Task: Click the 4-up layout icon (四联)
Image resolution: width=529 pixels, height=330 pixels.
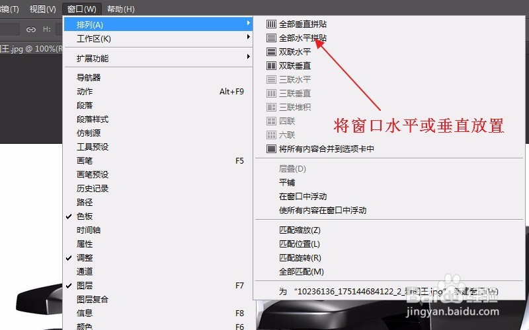Action: pyautogui.click(x=271, y=121)
